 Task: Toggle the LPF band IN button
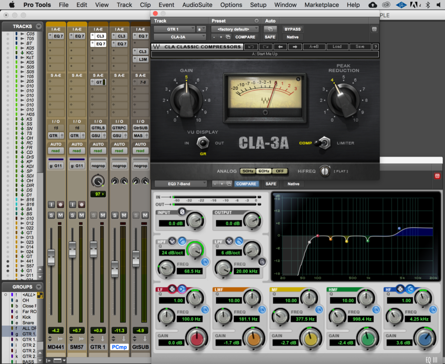(262, 262)
